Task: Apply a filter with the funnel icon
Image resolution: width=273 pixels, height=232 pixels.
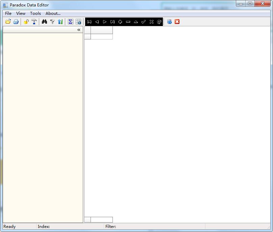Action: (52, 22)
